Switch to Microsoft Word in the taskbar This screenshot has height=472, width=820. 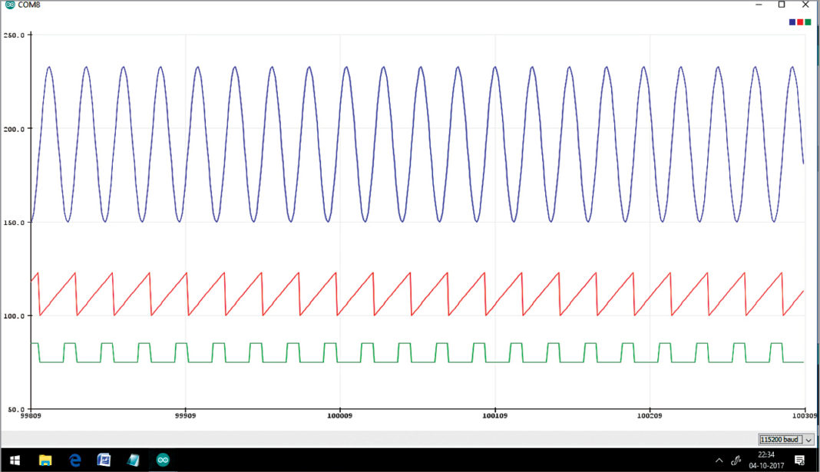(x=104, y=460)
